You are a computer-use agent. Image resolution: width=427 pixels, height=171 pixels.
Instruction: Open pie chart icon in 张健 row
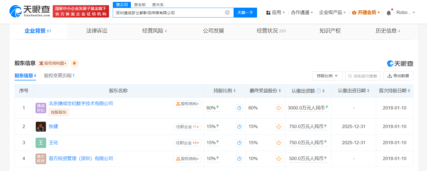click(239, 127)
